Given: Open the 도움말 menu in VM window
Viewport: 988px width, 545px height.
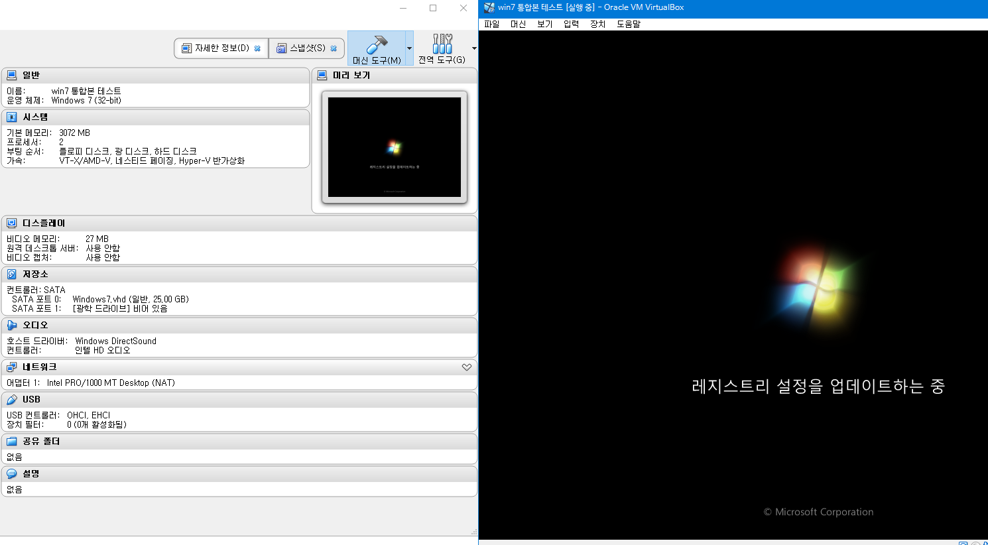Looking at the screenshot, I should [x=629, y=24].
